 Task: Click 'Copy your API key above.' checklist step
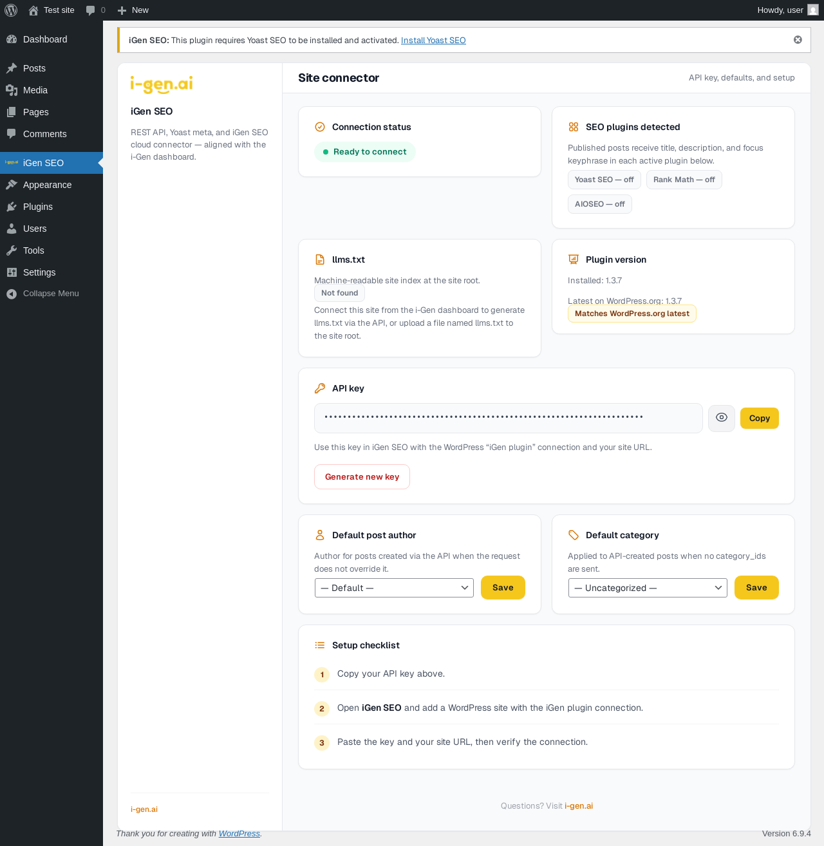[391, 674]
